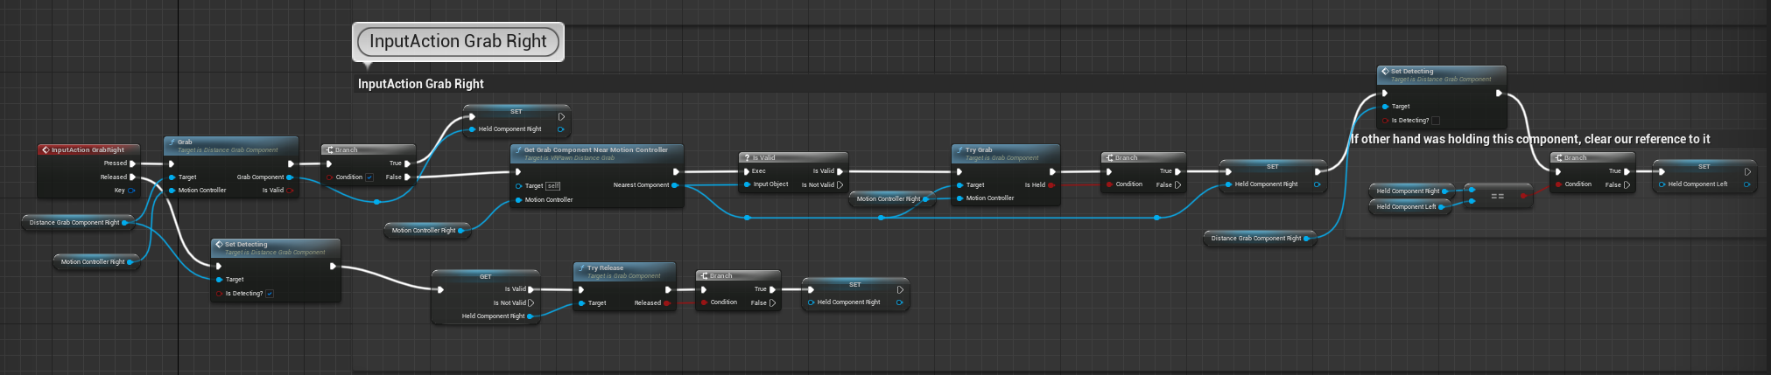1771x375 pixels.
Task: Click the output pin of SET Held Component Left
Action: coord(1746,184)
